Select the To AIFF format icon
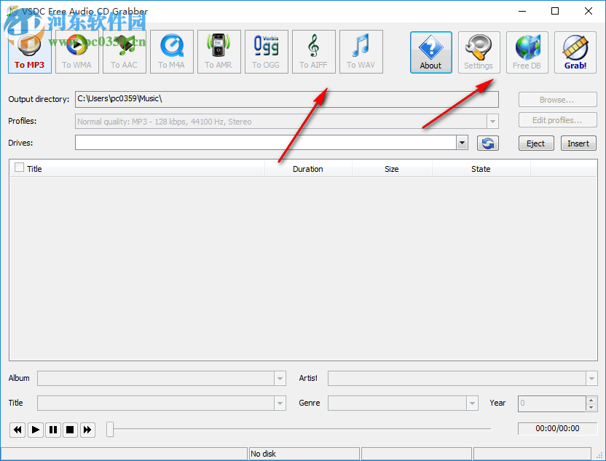This screenshot has height=461, width=606. click(x=313, y=51)
